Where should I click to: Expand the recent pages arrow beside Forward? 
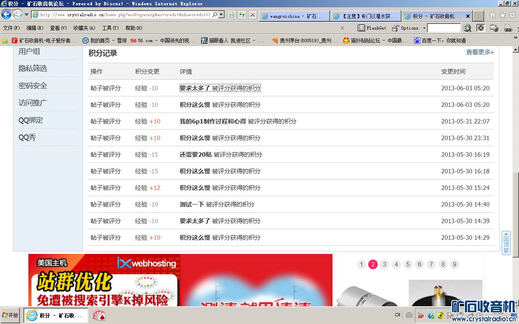pyautogui.click(x=27, y=15)
